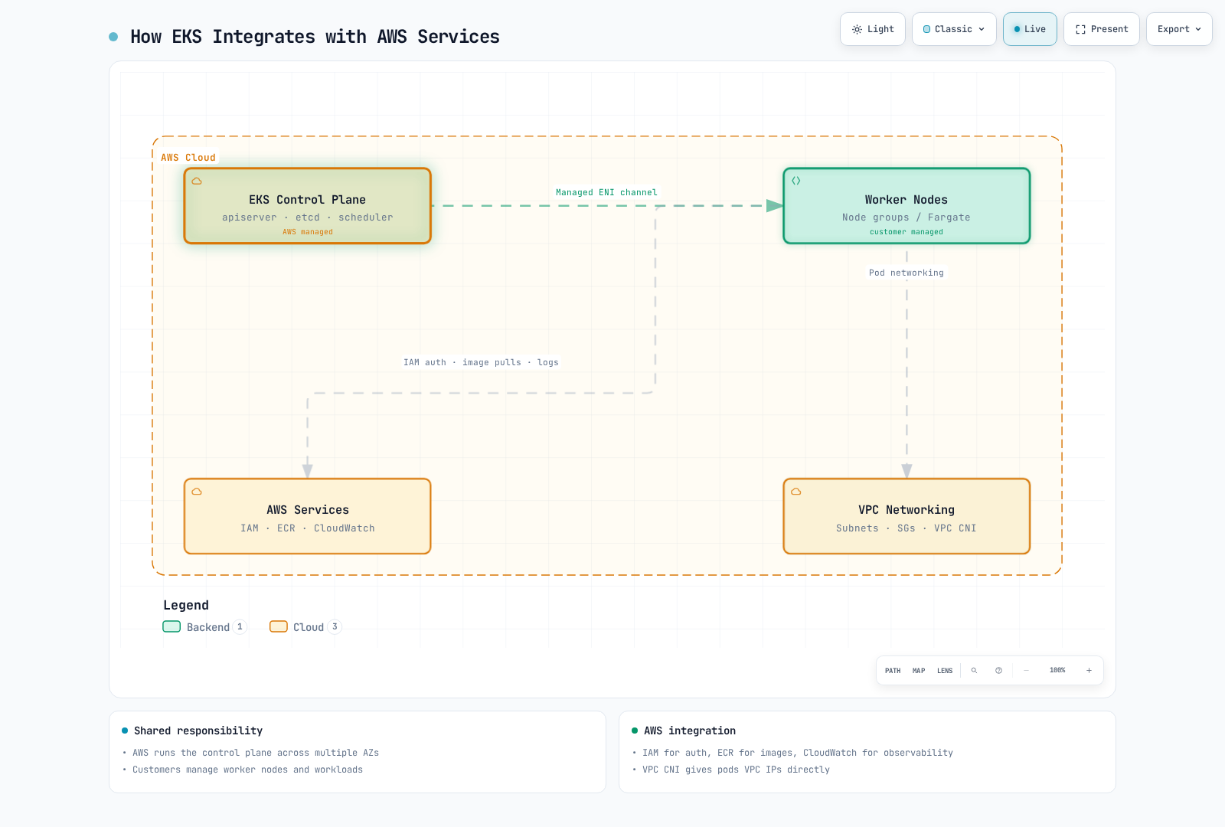Click 'VPC CNI gives pods VPC IPs directly' bullet

(736, 770)
